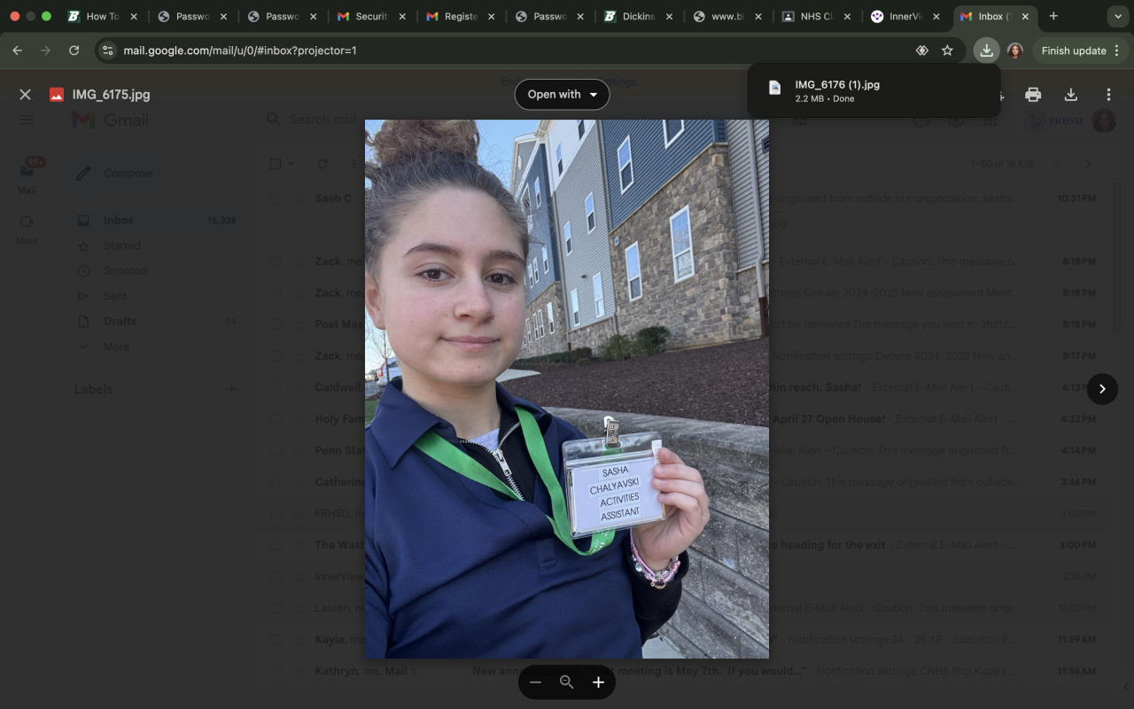Open Gmail support help icon
1134x709 pixels.
[x=921, y=120]
